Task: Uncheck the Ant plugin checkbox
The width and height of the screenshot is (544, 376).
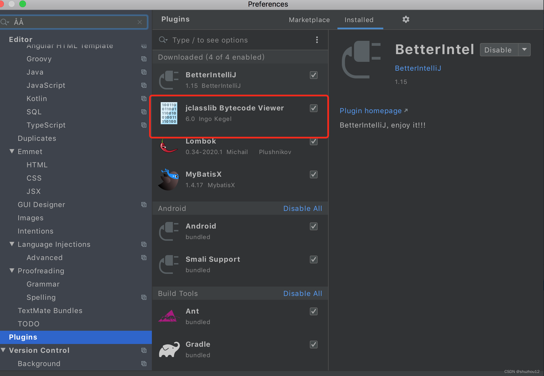Action: pos(314,311)
